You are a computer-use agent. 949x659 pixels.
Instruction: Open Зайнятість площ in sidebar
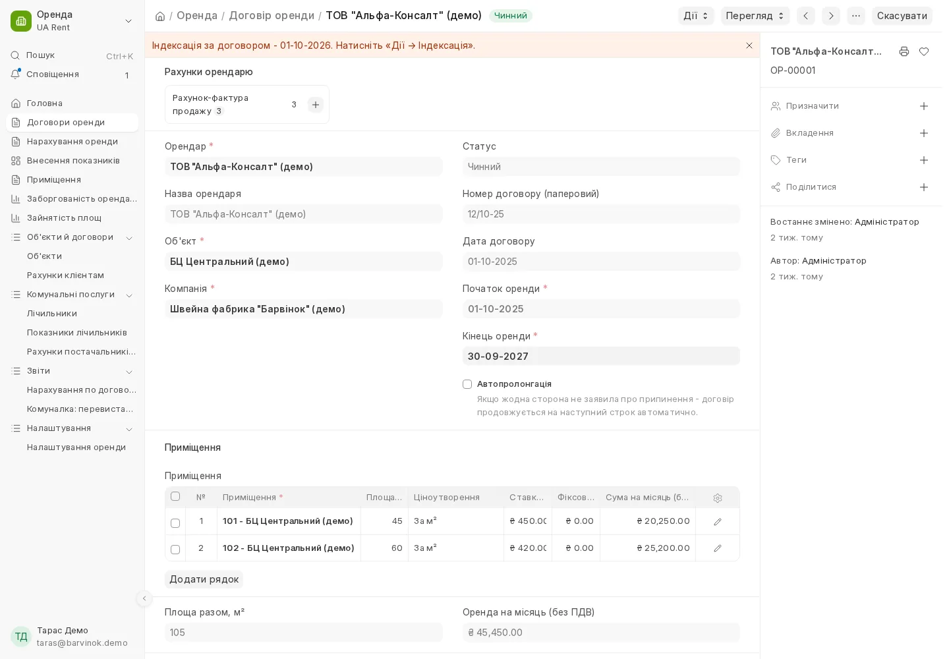[72, 218]
